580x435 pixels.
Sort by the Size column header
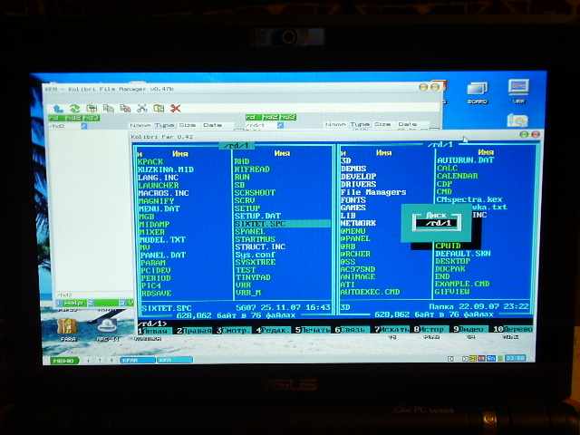click(x=187, y=125)
